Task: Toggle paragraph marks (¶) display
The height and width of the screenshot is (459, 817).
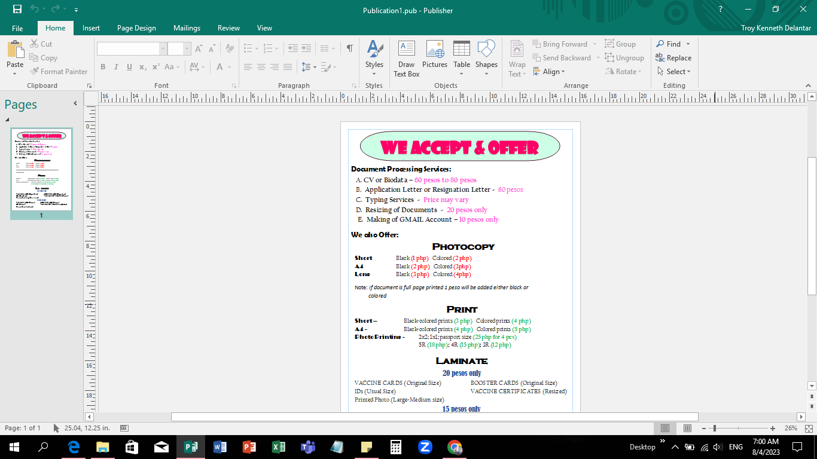Action: 350,49
